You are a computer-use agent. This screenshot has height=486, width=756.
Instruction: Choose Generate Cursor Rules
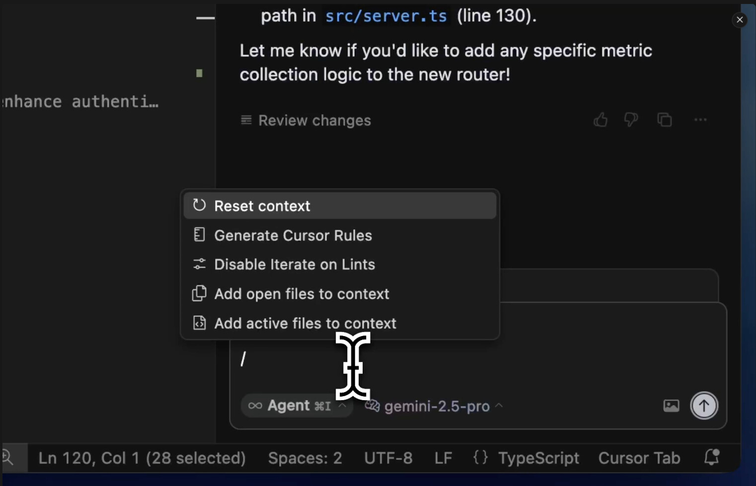click(x=293, y=235)
